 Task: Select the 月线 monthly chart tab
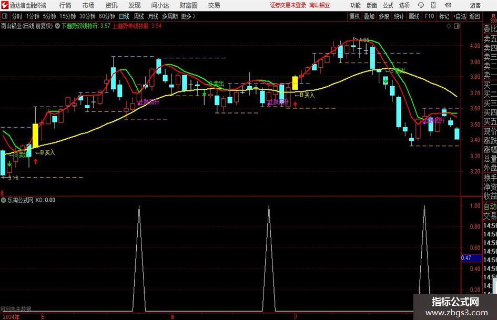point(153,16)
